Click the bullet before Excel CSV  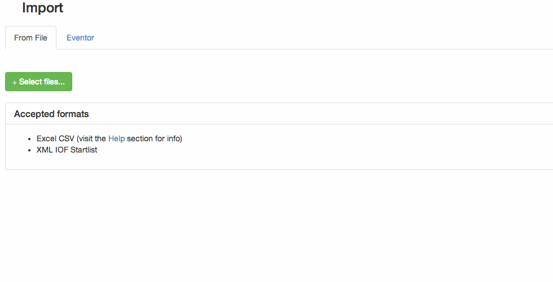point(29,139)
